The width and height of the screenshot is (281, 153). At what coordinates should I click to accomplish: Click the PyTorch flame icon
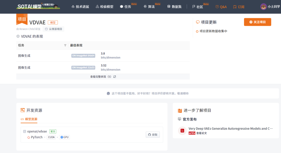(x=29, y=137)
